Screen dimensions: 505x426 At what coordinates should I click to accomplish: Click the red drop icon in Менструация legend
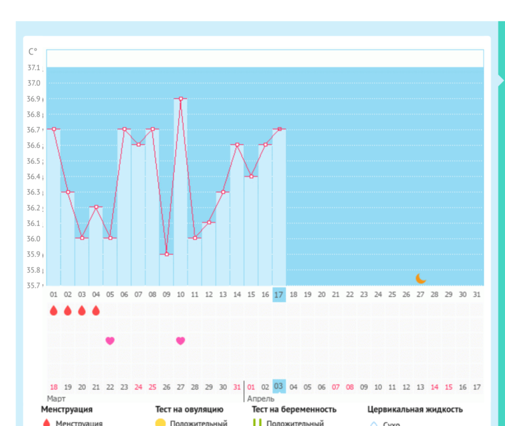point(46,423)
